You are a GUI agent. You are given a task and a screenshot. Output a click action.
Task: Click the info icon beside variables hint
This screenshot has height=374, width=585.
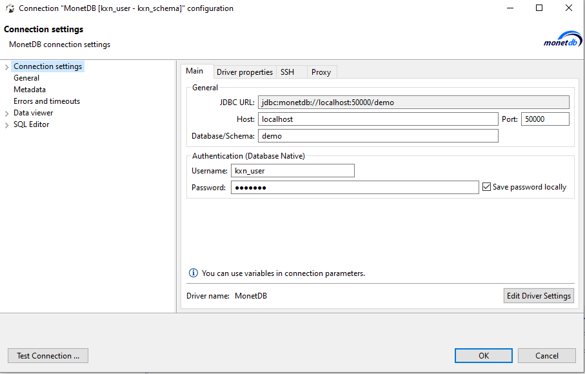point(193,273)
